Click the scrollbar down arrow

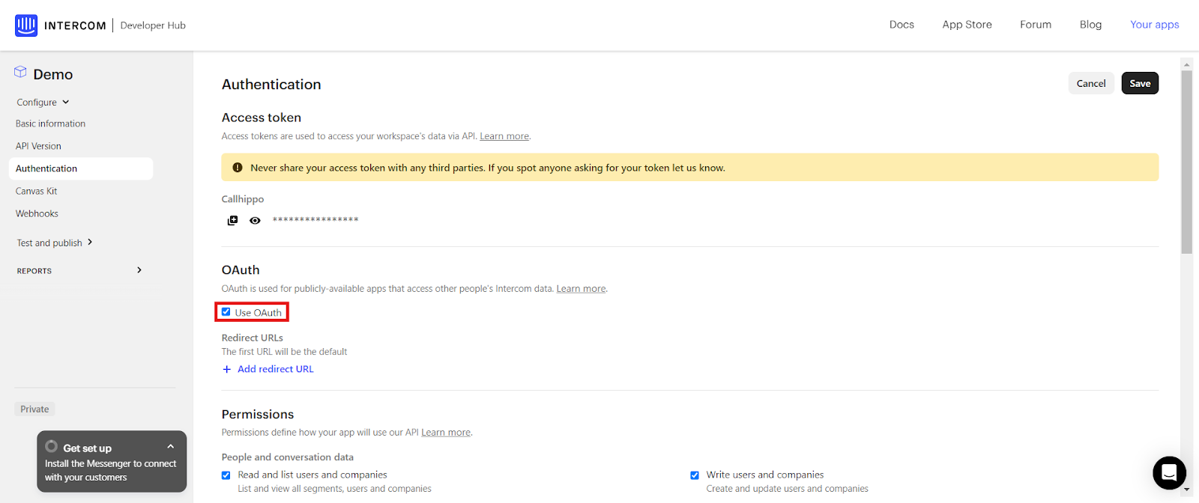click(x=1186, y=490)
